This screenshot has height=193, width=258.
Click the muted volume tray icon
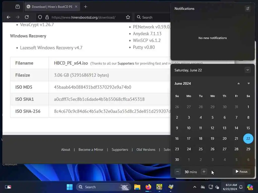[217, 187]
